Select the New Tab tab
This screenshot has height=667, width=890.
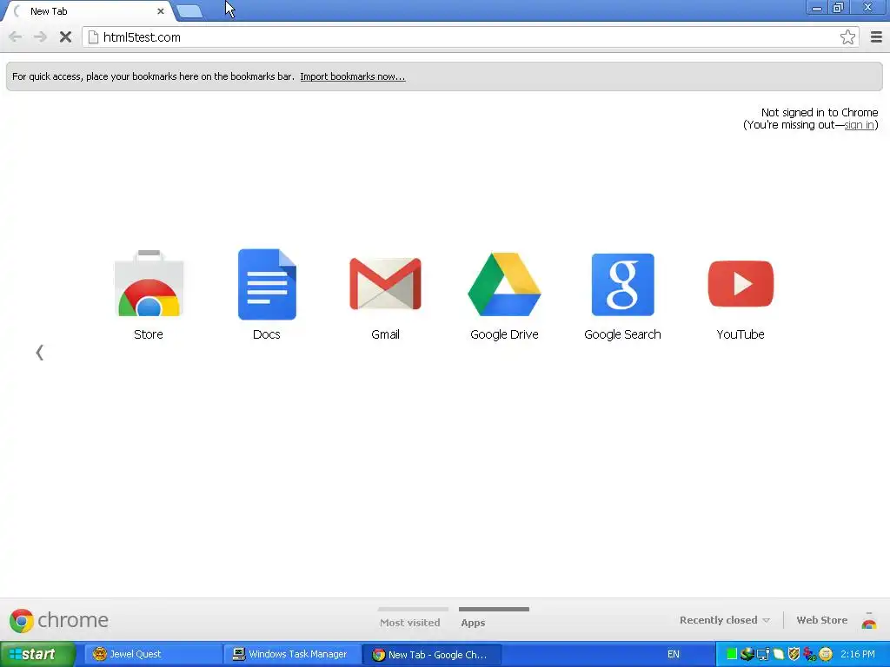click(x=88, y=11)
